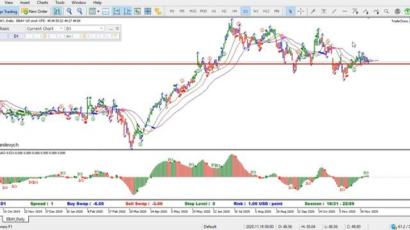Select the horizontal line drawing tool
The image size is (410, 230).
click(x=345, y=11)
